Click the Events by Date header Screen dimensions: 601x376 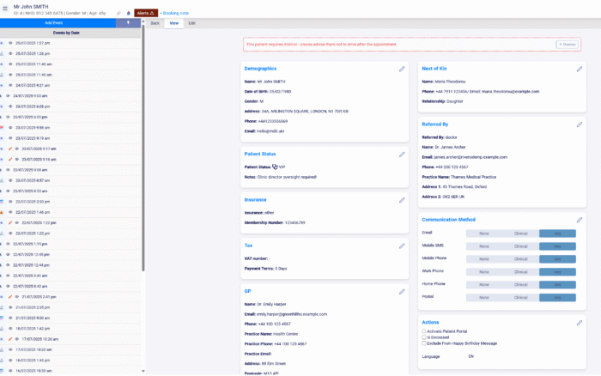pyautogui.click(x=66, y=33)
